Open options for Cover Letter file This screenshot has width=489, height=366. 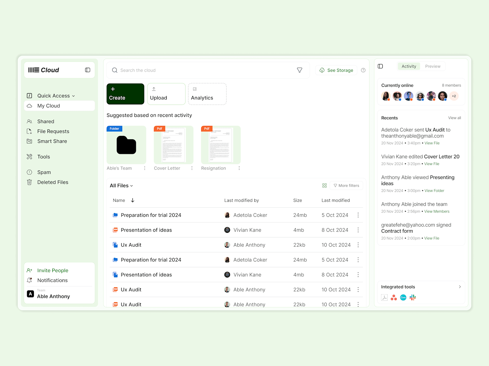coord(192,168)
